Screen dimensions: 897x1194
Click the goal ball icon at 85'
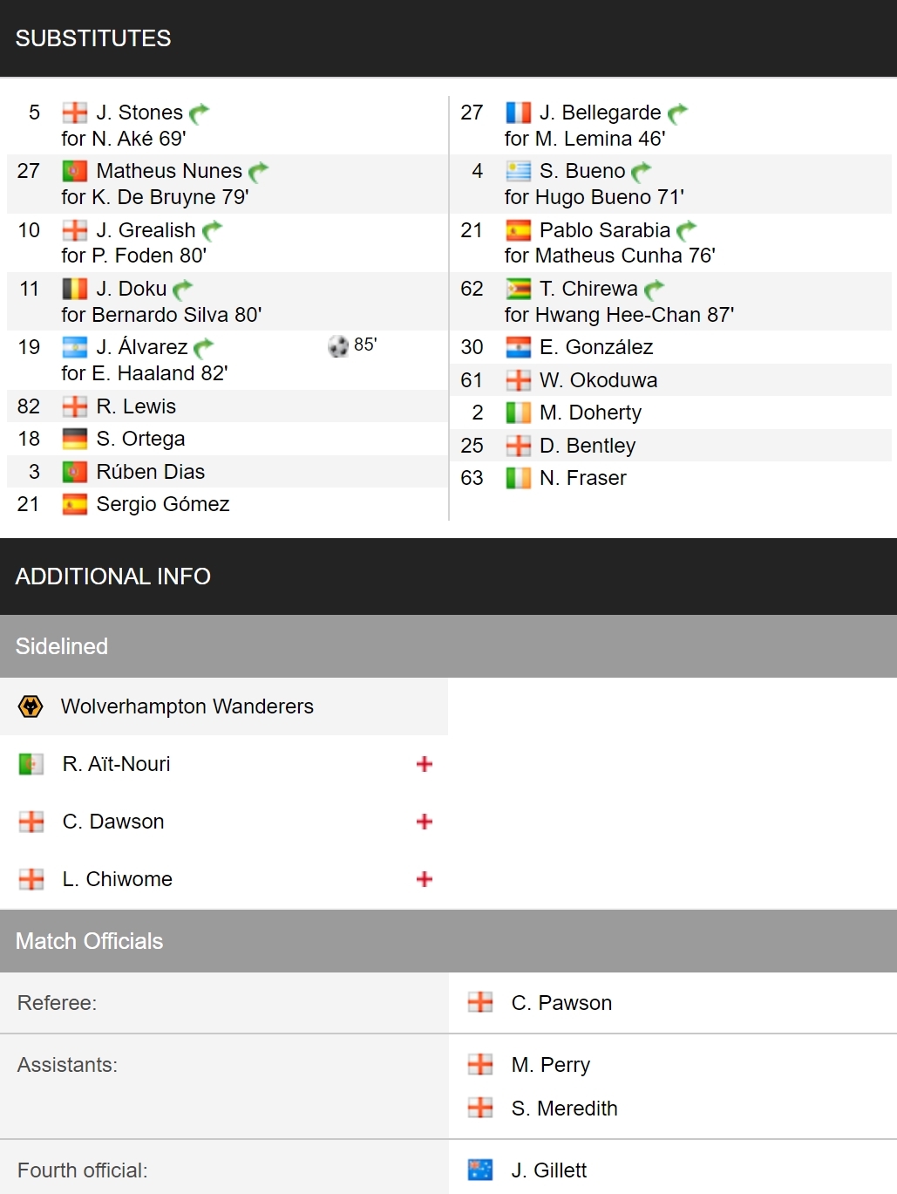[338, 346]
